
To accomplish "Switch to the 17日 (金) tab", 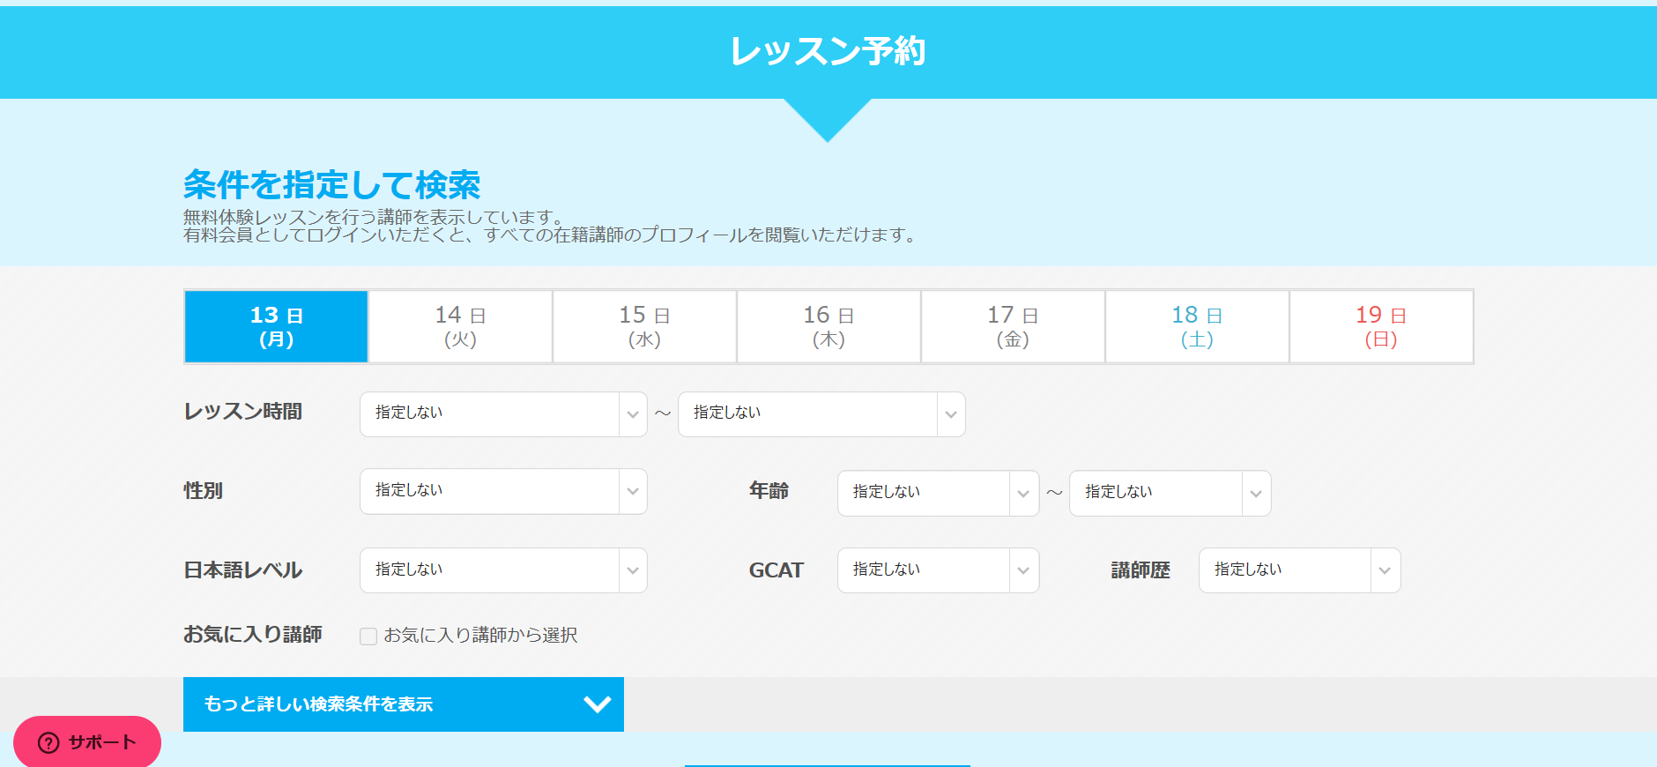I will [x=1013, y=326].
